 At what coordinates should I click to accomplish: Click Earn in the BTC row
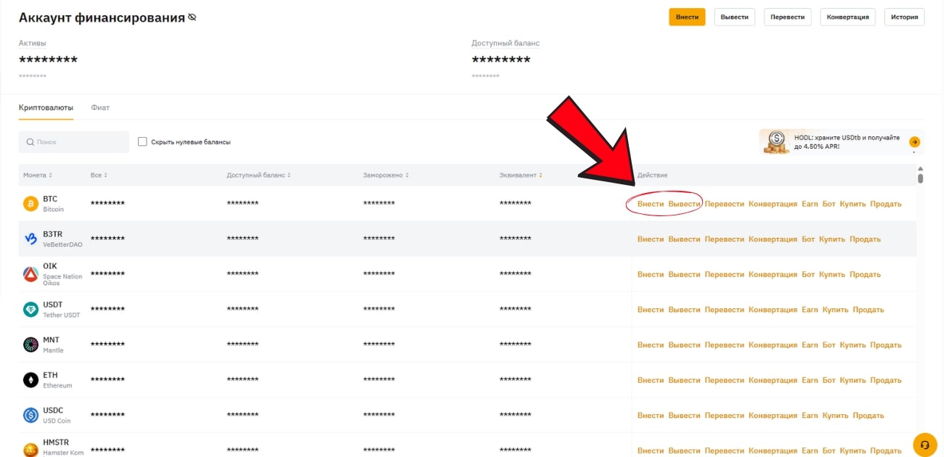(810, 204)
